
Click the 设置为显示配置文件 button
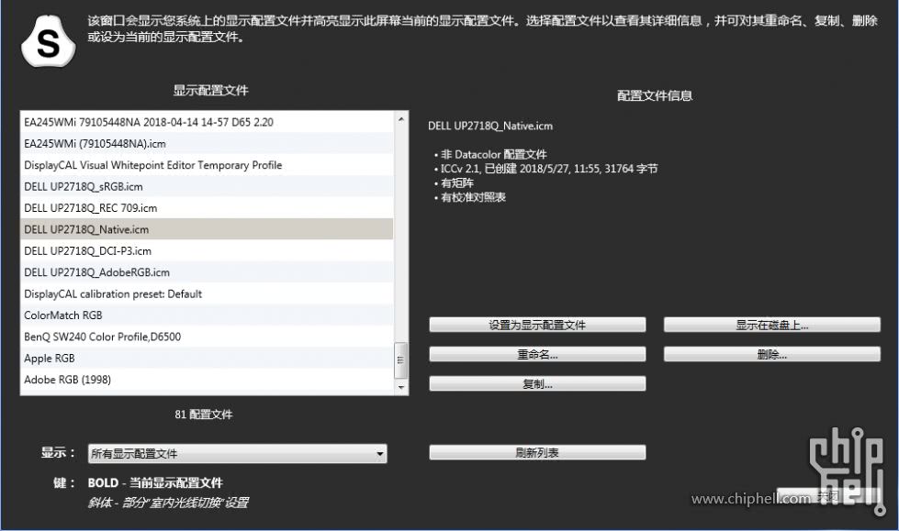(537, 325)
